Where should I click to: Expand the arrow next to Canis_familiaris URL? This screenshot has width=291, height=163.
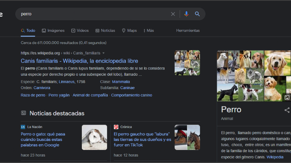pyautogui.click(x=104, y=53)
